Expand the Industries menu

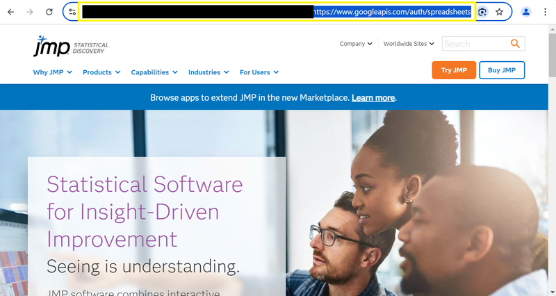(208, 72)
